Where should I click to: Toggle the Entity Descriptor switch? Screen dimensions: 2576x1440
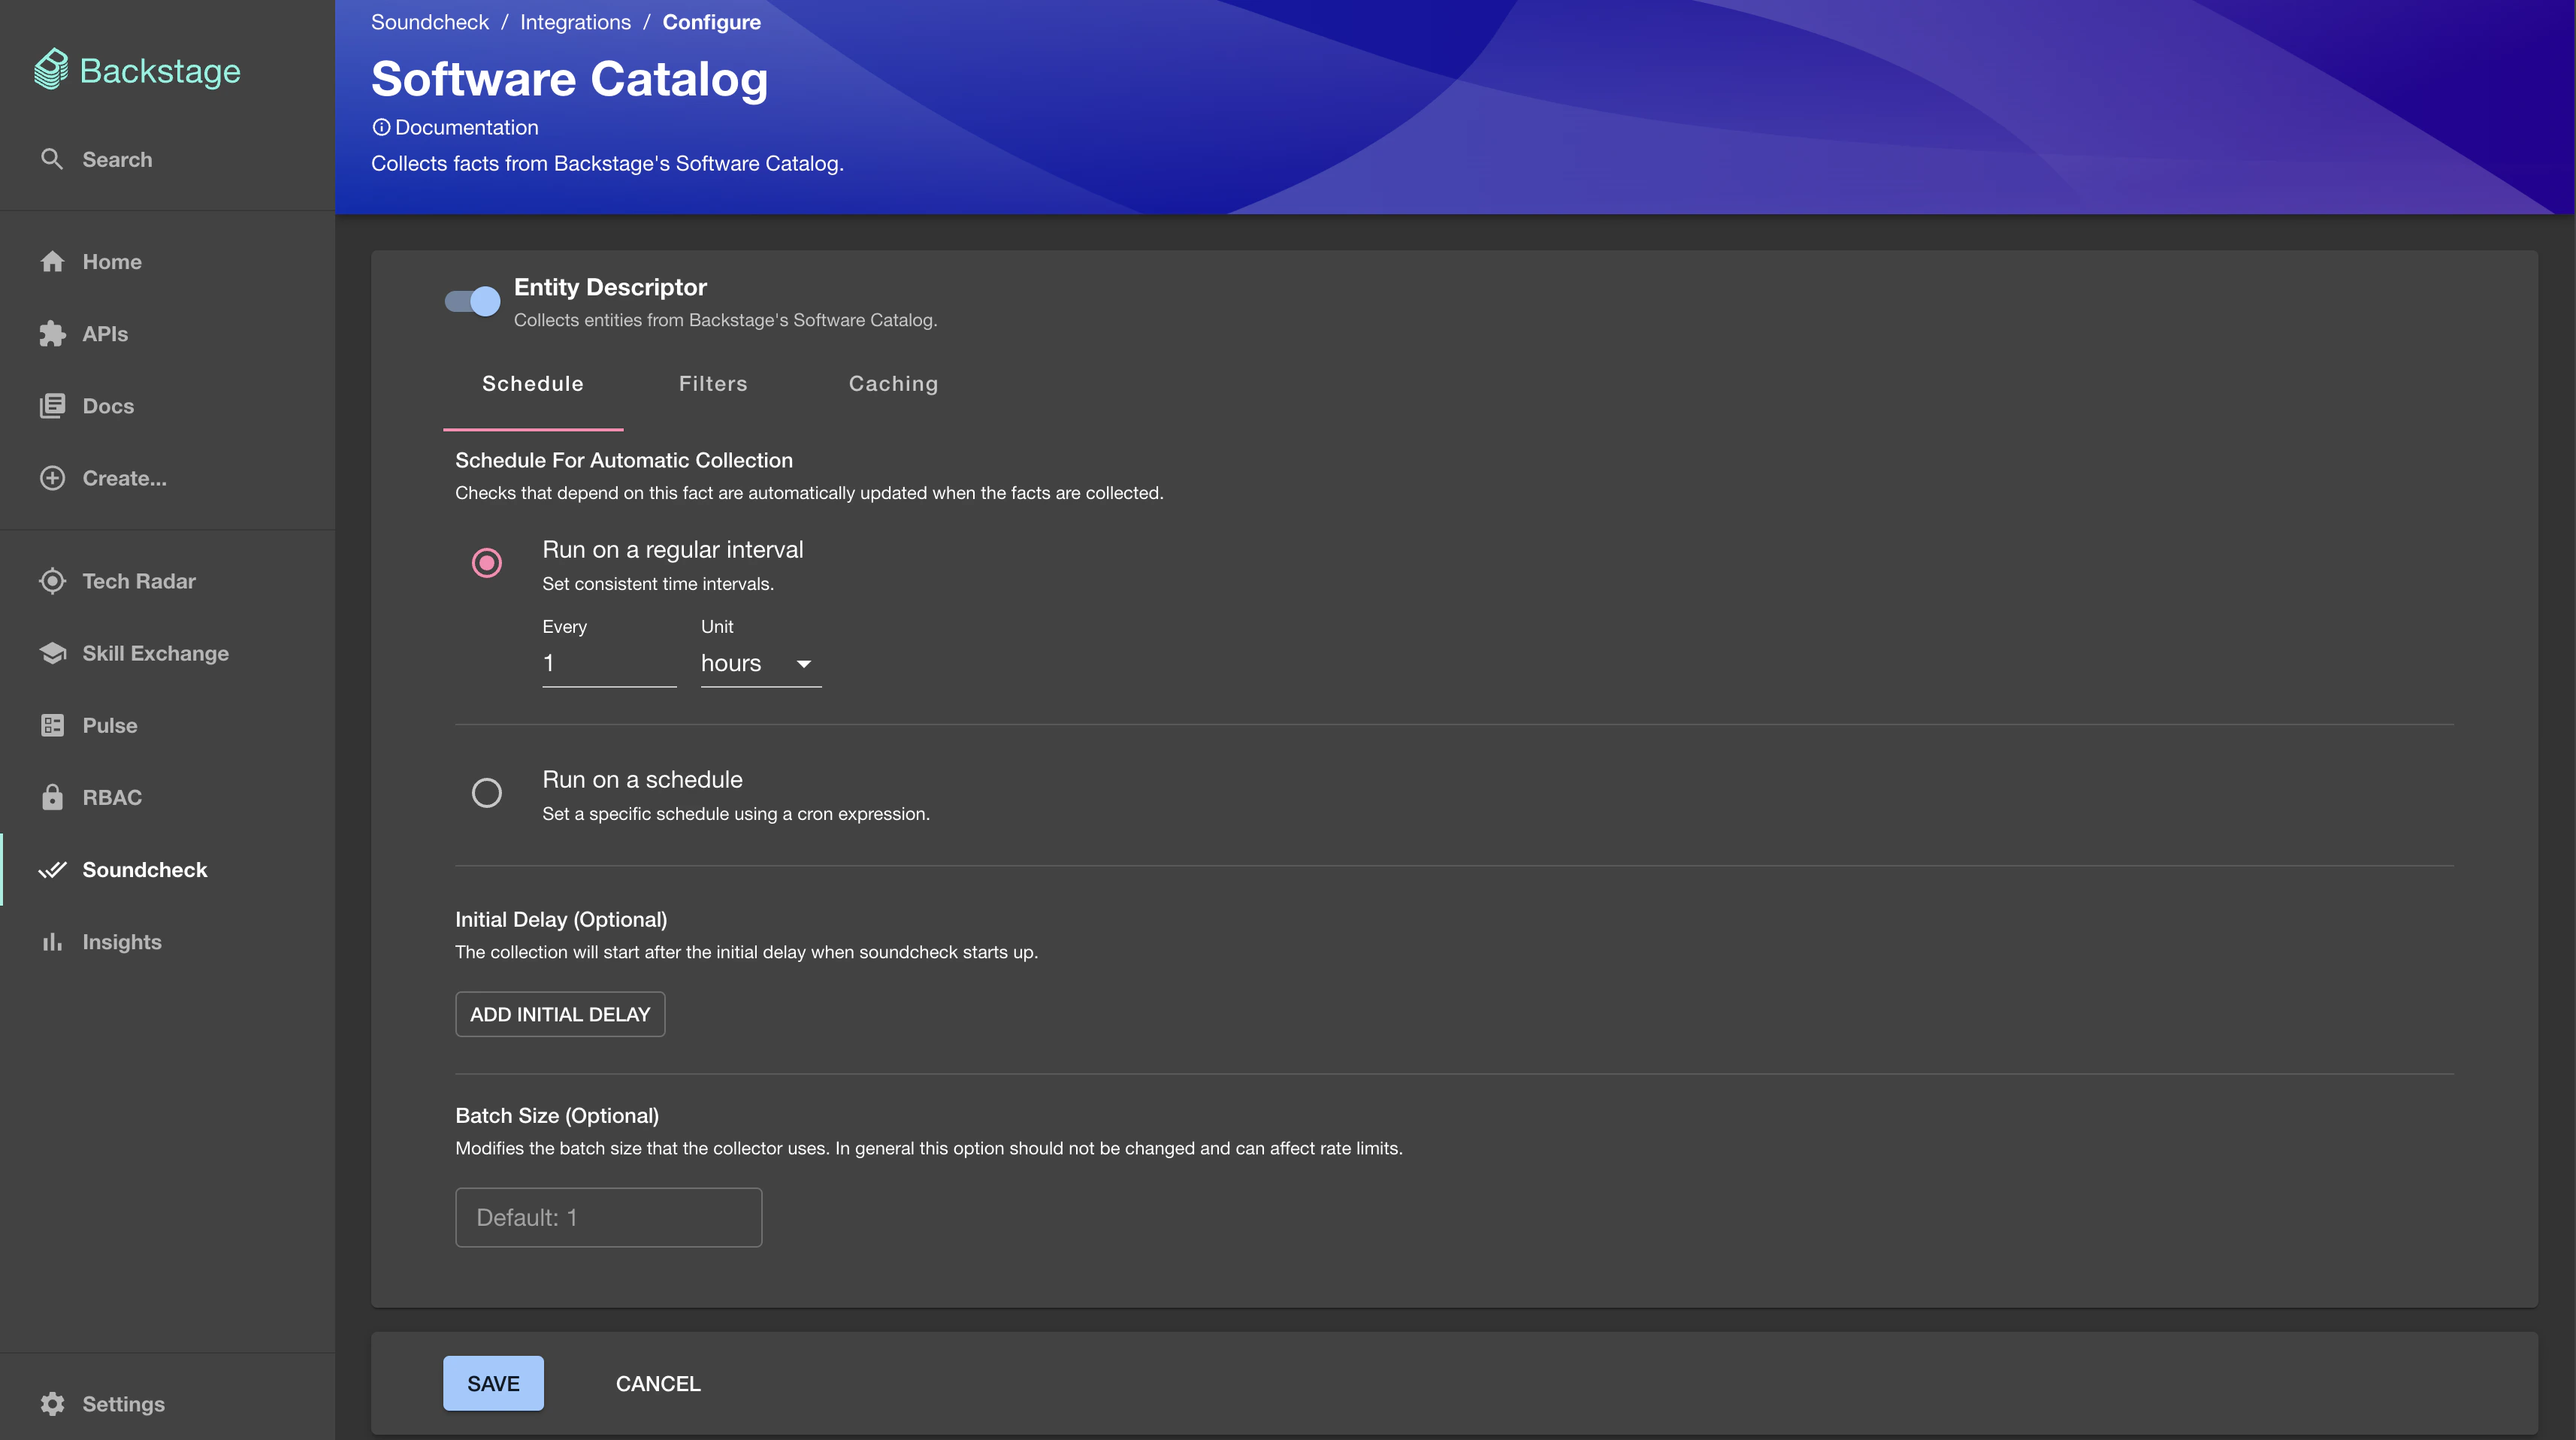coord(472,301)
